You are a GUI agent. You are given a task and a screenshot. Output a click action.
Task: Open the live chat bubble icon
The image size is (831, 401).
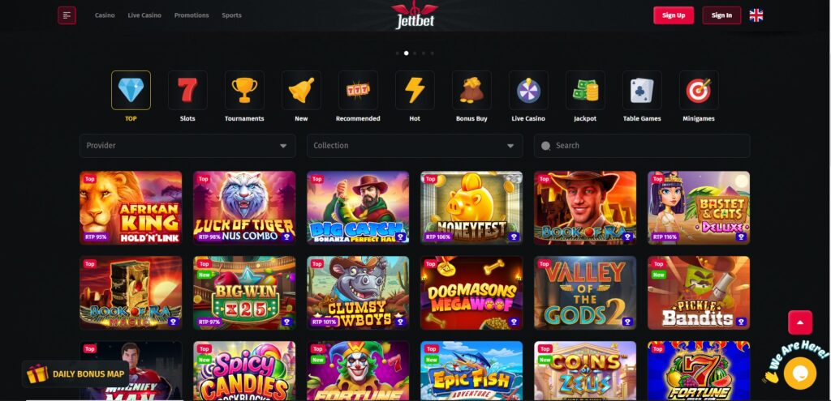point(799,373)
